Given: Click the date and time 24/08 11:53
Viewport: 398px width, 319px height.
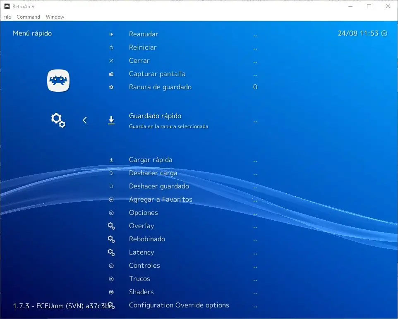Looking at the screenshot, I should click(x=358, y=33).
